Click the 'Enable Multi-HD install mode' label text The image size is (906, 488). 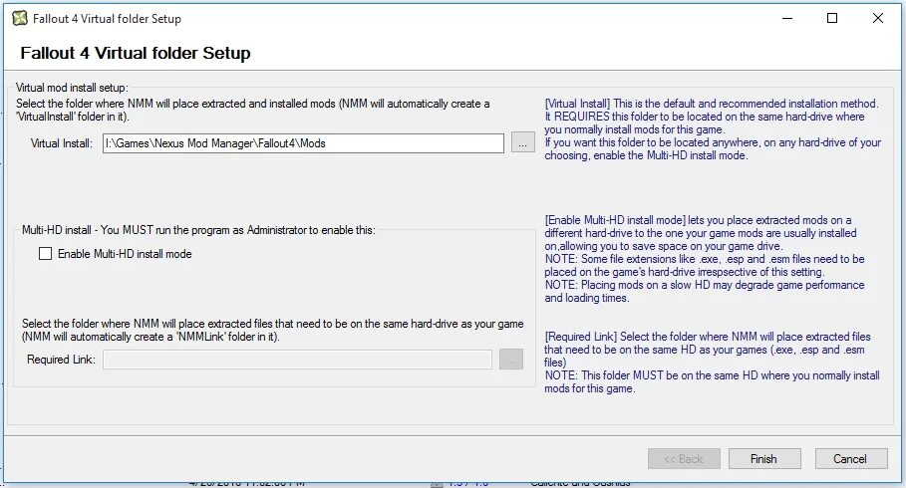[x=125, y=254]
